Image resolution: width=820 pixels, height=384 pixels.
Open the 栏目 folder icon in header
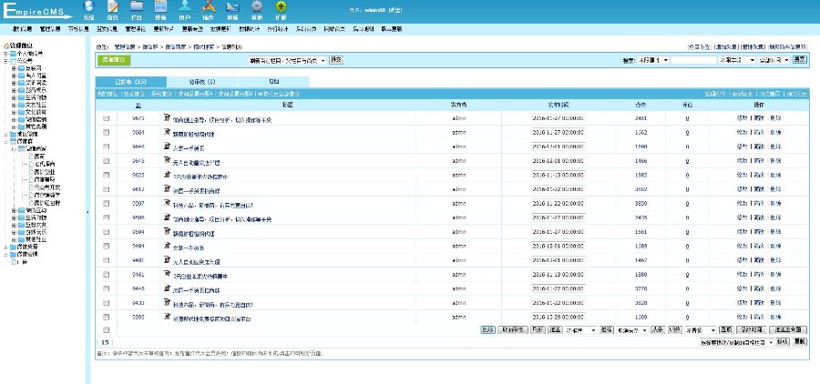(x=137, y=6)
